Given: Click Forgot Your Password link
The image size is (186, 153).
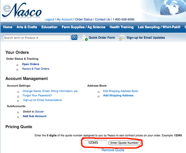Looking at the screenshot, I should pos(37,95).
